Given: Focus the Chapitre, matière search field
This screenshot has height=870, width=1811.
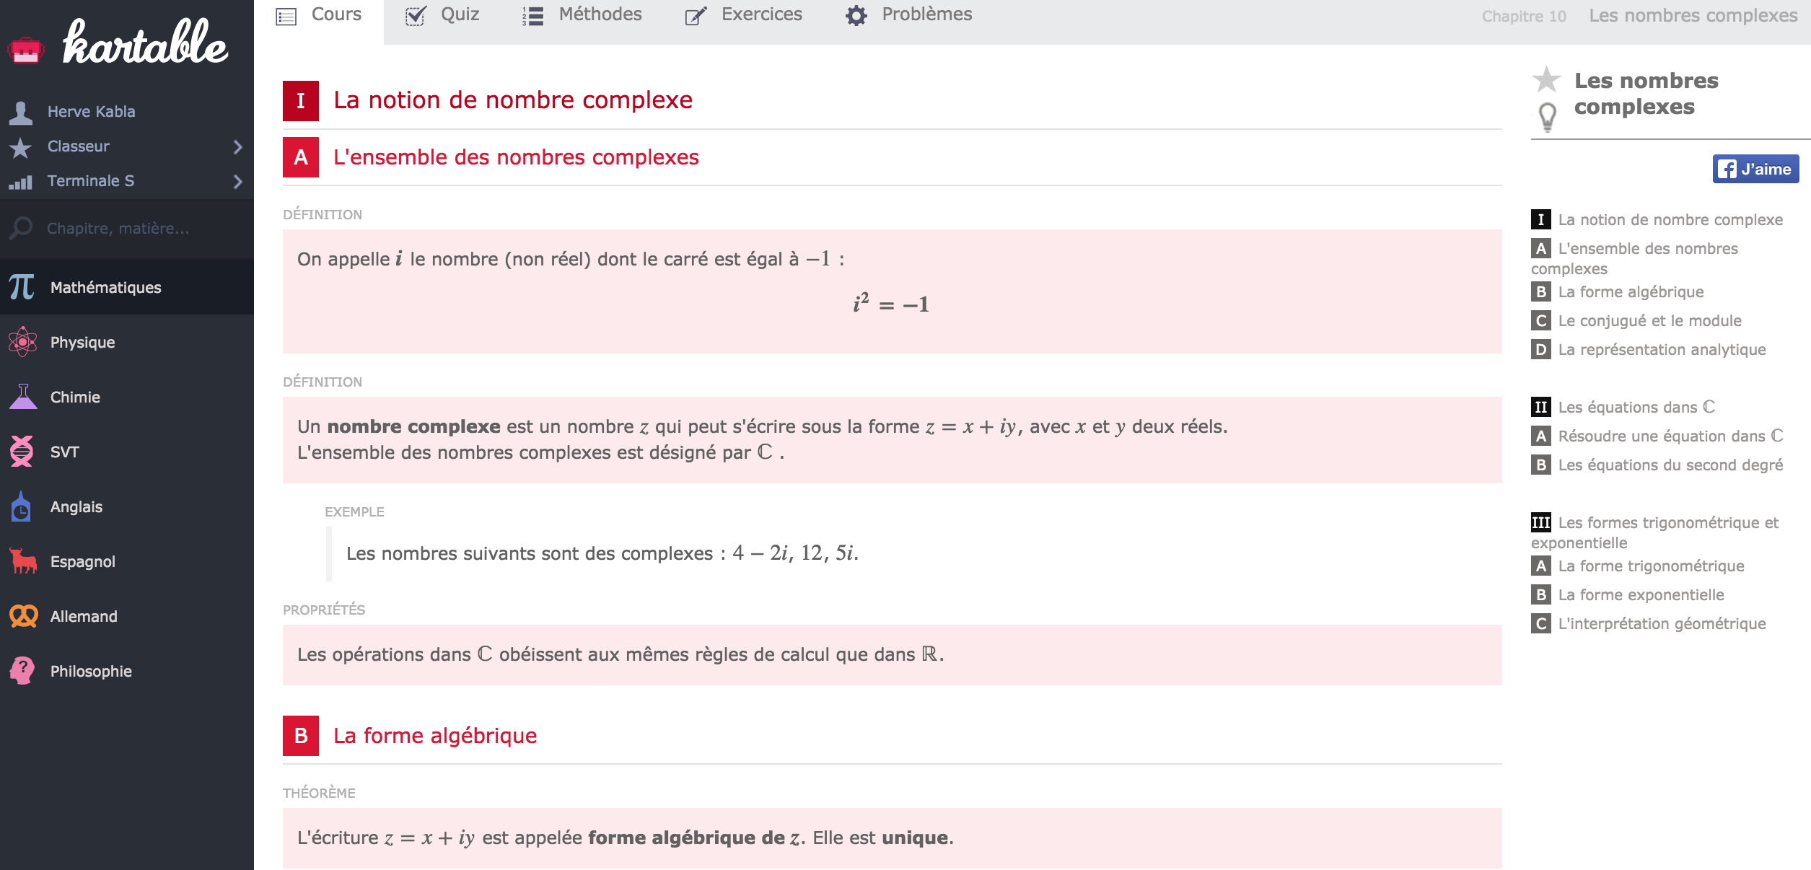Looking at the screenshot, I should tap(127, 228).
